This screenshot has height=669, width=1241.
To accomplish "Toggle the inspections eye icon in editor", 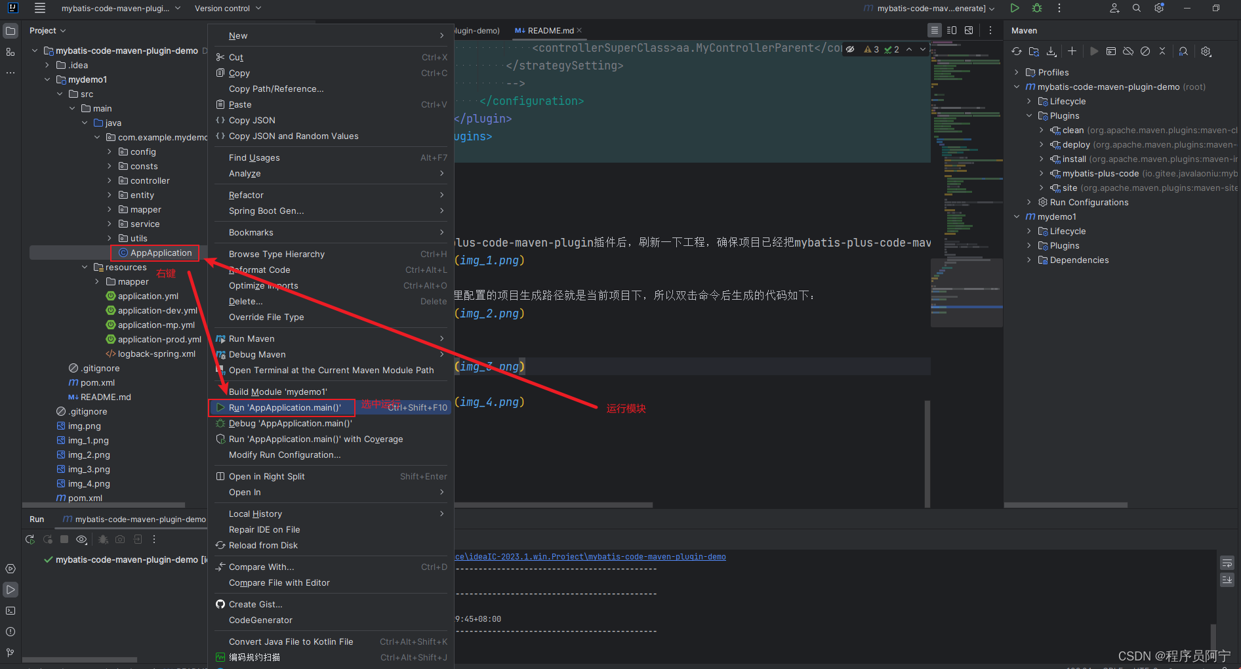I will [x=850, y=49].
